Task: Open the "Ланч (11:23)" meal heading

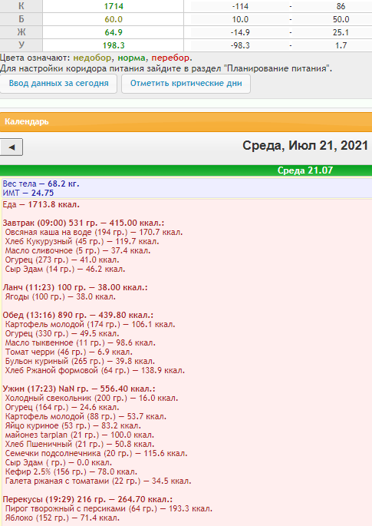Action: [x=75, y=287]
